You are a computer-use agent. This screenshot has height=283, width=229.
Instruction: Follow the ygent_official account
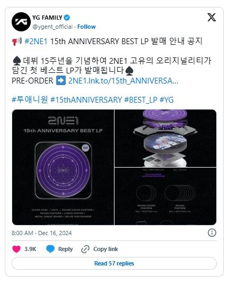[x=86, y=27]
